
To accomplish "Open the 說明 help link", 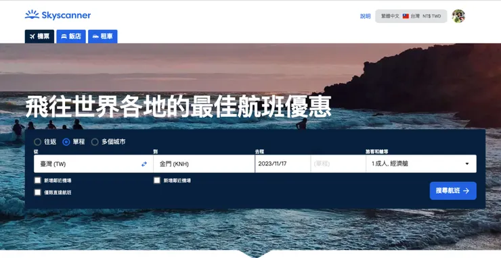I will click(365, 16).
